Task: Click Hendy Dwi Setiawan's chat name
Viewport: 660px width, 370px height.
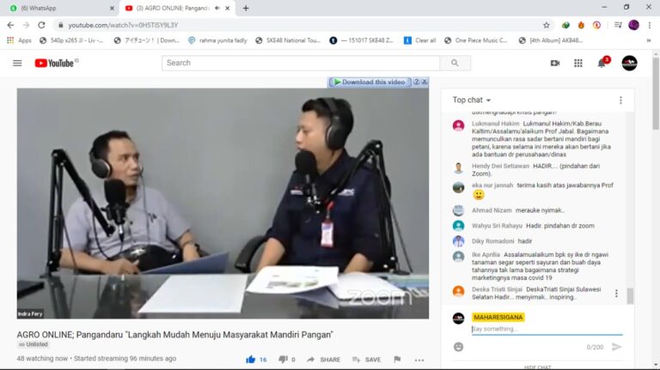Action: [x=500, y=166]
